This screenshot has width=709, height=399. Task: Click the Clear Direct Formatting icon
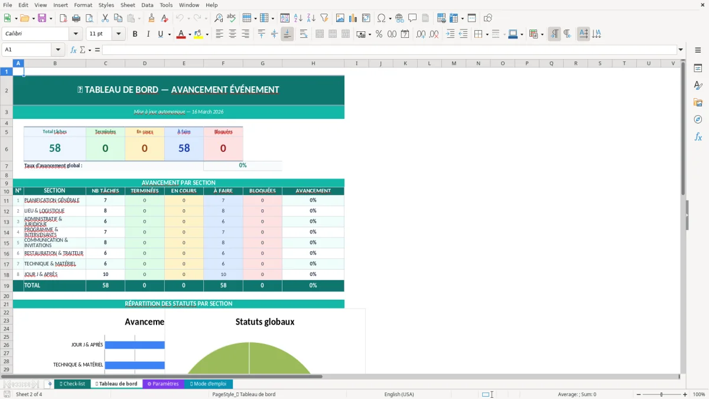pyautogui.click(x=165, y=18)
